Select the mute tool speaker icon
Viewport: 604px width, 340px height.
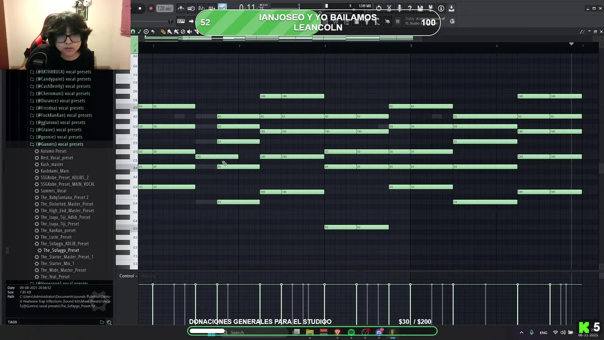[189, 32]
